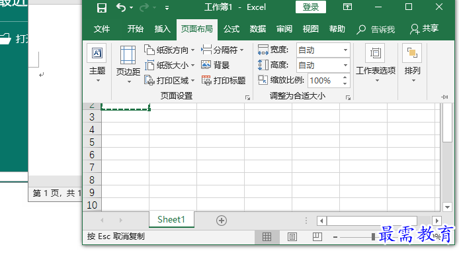459x255 pixels.
Task: Open the 数据 tab
Action: tap(257, 29)
